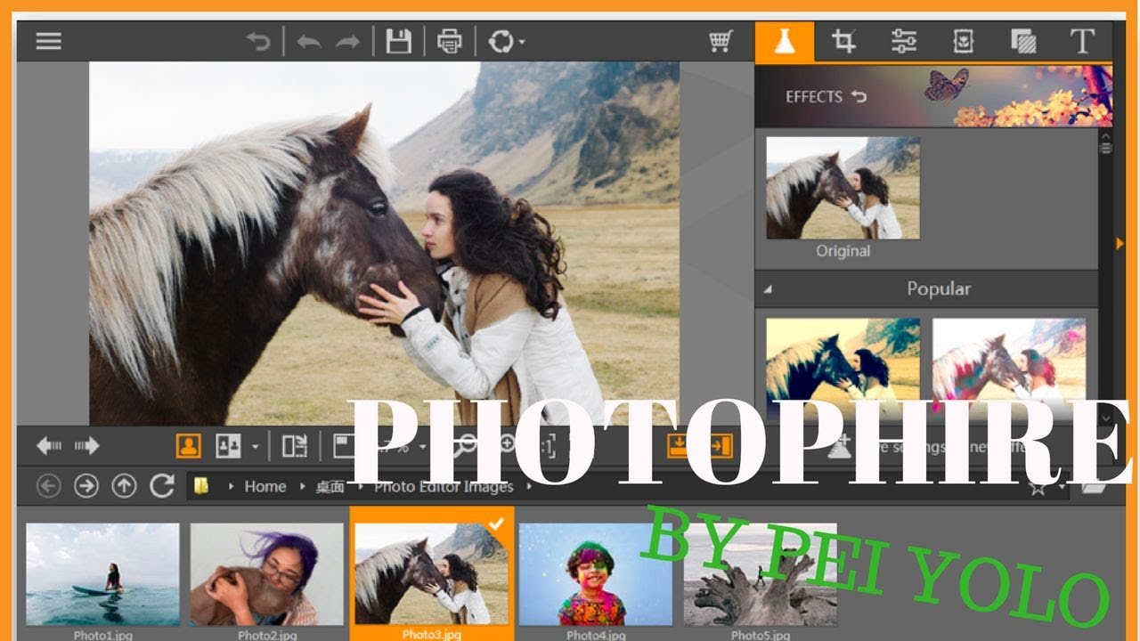Click the favorites star icon
Viewport: 1140px width, 641px height.
[x=1038, y=486]
